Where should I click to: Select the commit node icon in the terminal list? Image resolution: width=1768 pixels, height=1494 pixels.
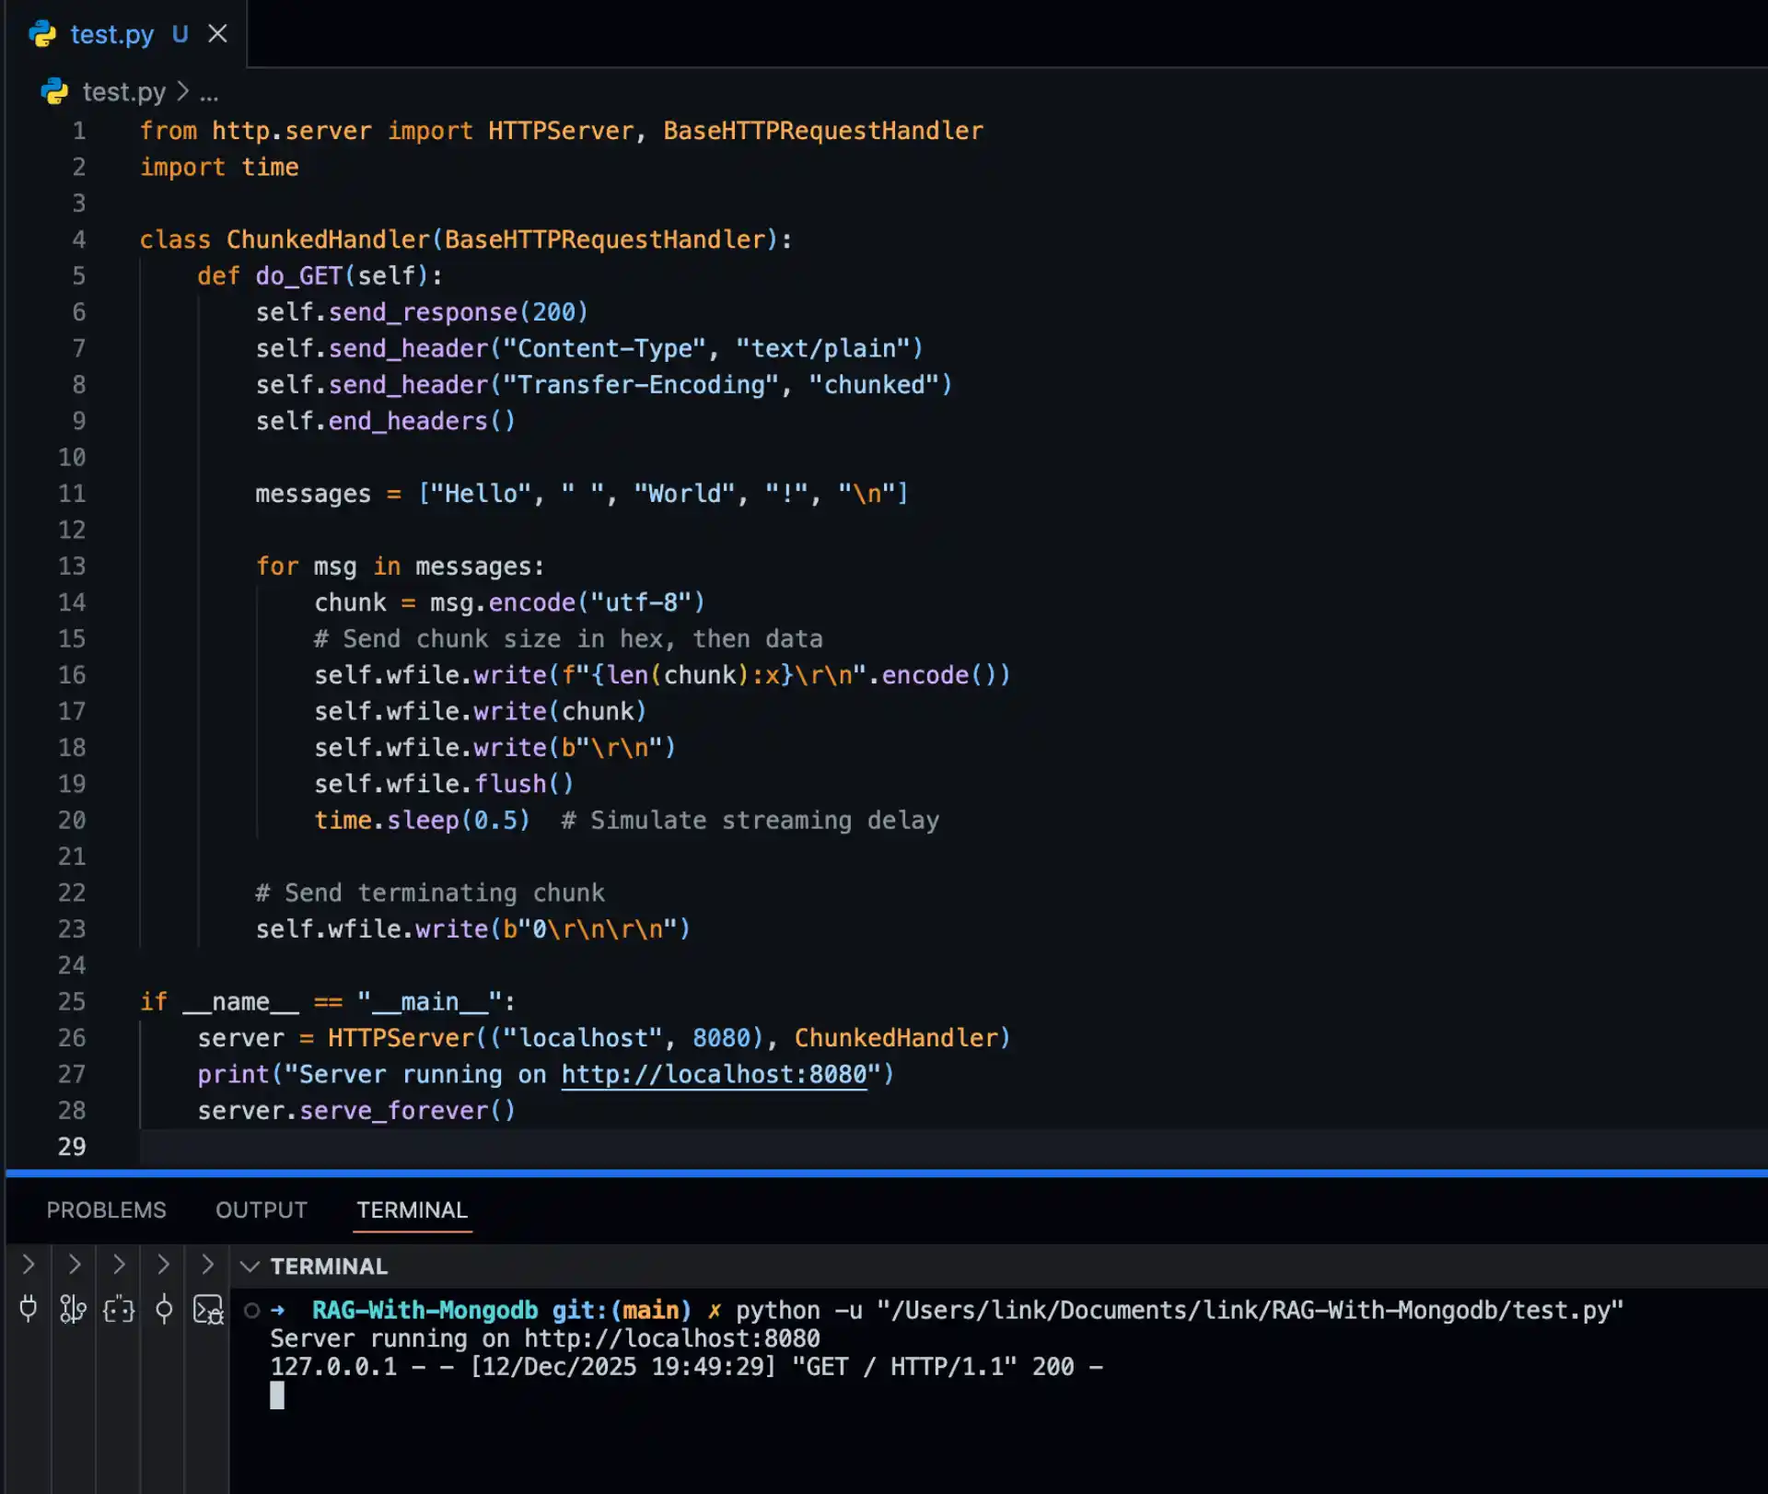[163, 1310]
